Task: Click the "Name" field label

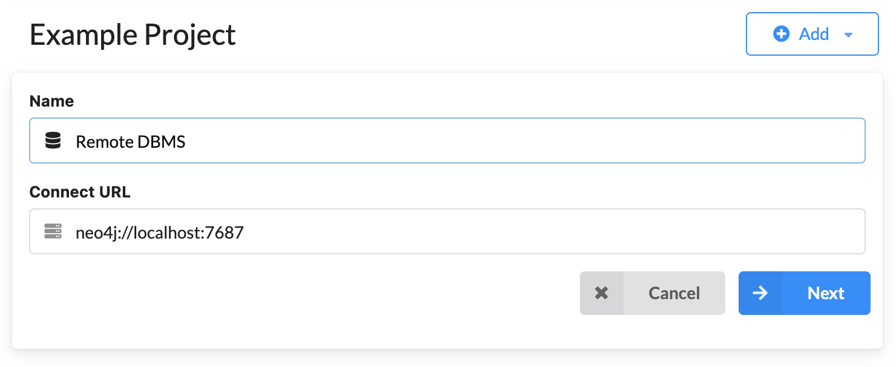Action: click(51, 101)
